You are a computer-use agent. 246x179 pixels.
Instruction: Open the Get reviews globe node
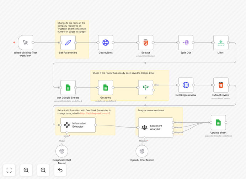click(106, 43)
